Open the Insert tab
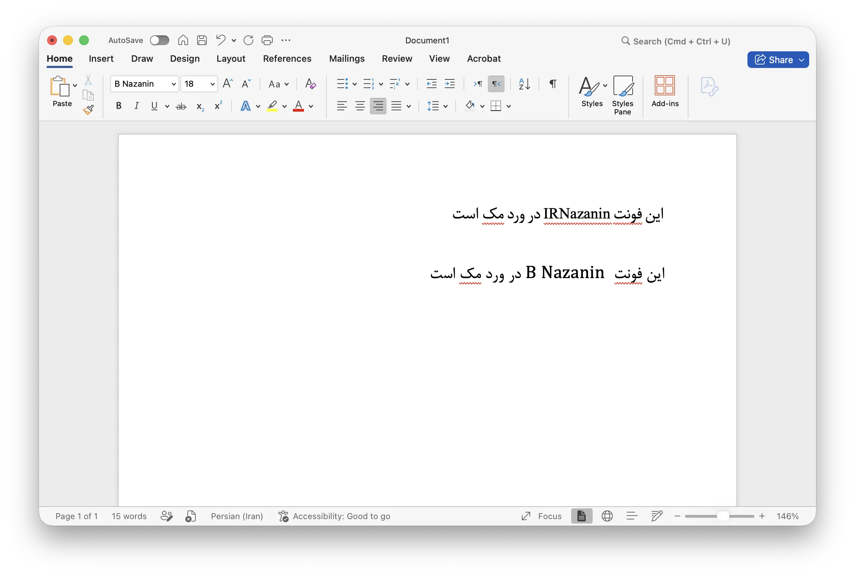Viewport: 855px width, 577px height. (x=101, y=59)
